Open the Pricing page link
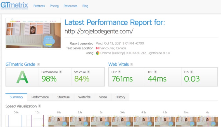This screenshot has width=221, height=127. 54,6
